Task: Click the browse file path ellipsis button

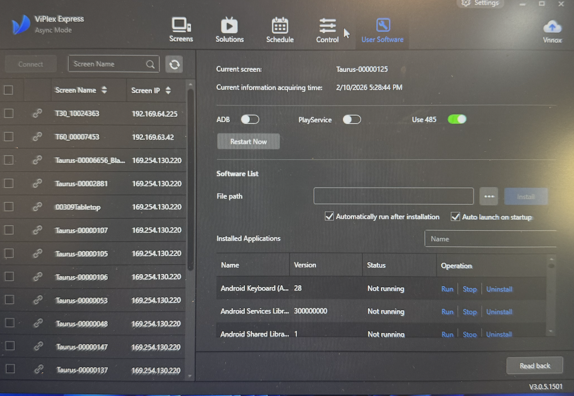Action: click(489, 196)
